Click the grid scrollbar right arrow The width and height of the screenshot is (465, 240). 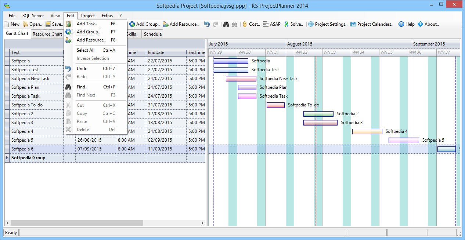click(202, 223)
